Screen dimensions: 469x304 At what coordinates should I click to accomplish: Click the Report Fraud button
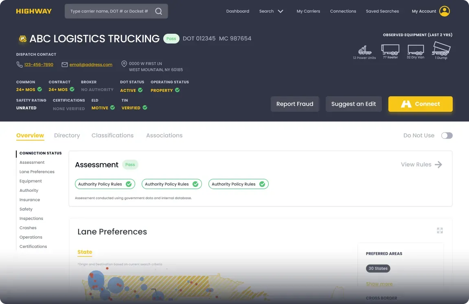point(295,104)
